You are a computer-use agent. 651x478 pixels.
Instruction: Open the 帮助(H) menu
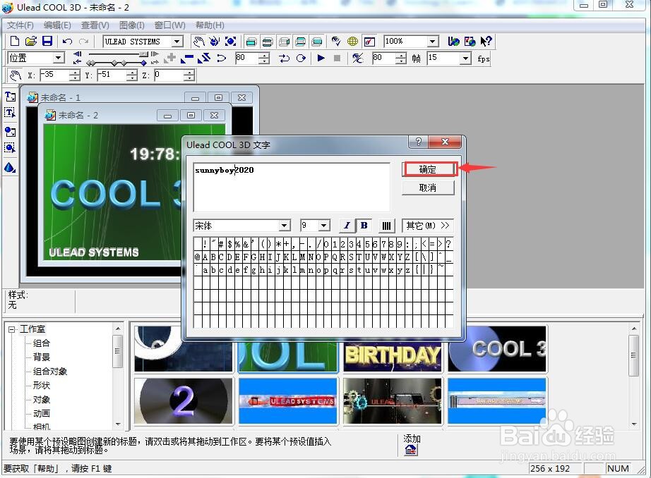coord(210,25)
